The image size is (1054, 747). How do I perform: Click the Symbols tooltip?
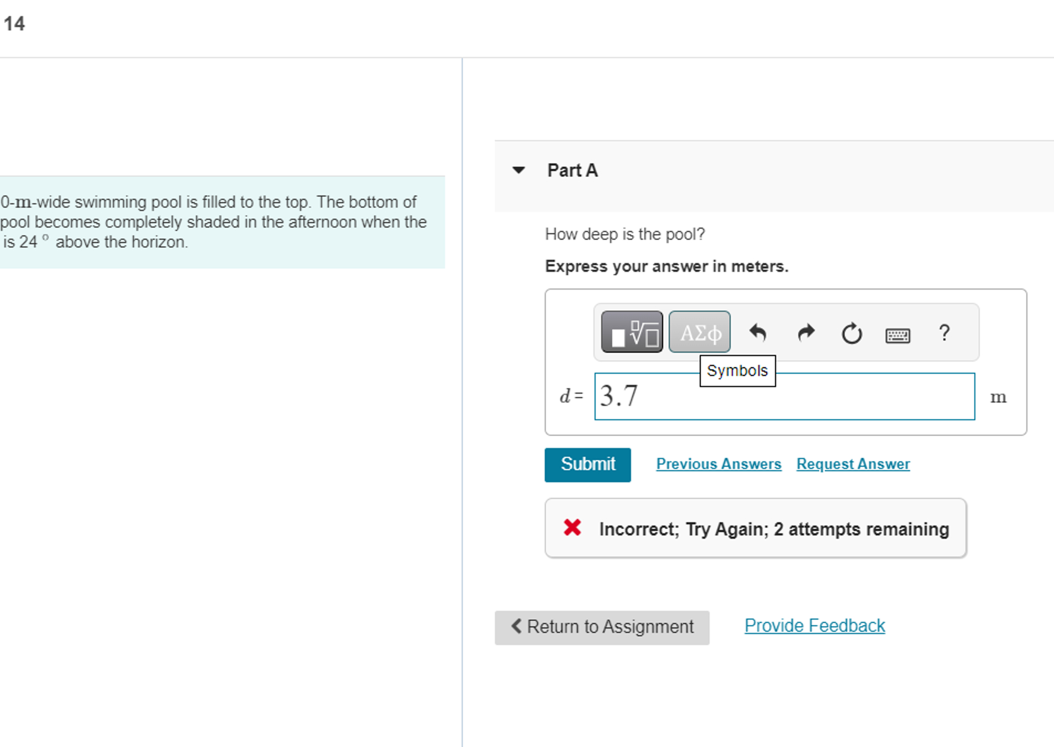[x=737, y=370]
